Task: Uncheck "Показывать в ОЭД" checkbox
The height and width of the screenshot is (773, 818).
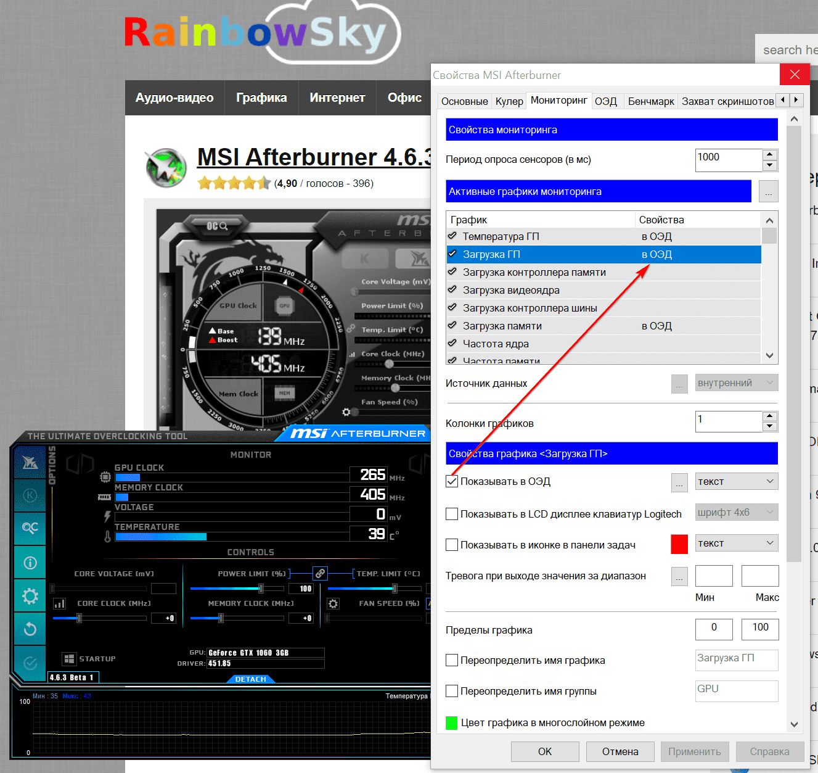Action: click(452, 482)
